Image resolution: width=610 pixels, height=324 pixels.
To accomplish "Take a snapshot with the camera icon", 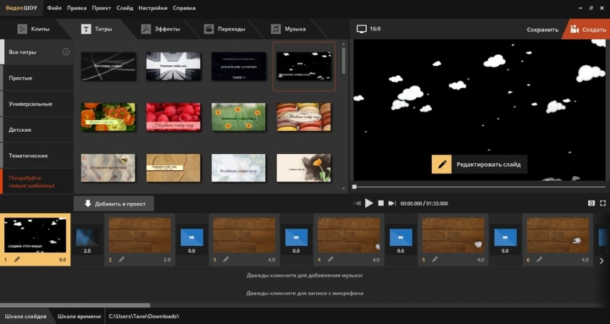I will tap(592, 203).
